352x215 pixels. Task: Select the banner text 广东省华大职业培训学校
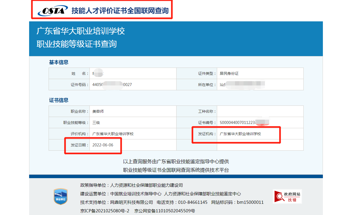coord(81,31)
